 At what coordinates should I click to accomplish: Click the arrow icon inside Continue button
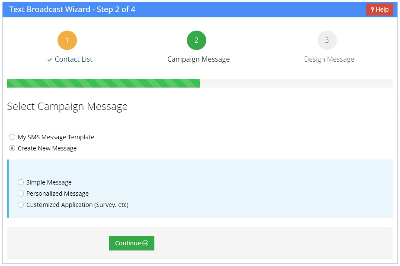pyautogui.click(x=145, y=243)
